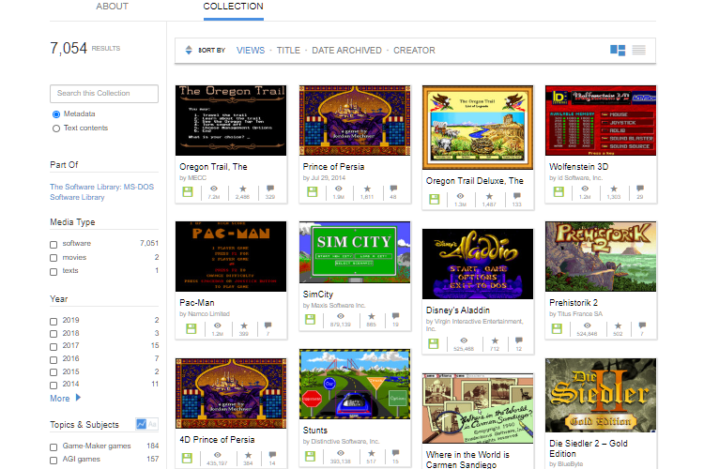The width and height of the screenshot is (704, 469).
Task: Open Die Siedler 2 – Gold Edition link
Action: click(x=588, y=448)
